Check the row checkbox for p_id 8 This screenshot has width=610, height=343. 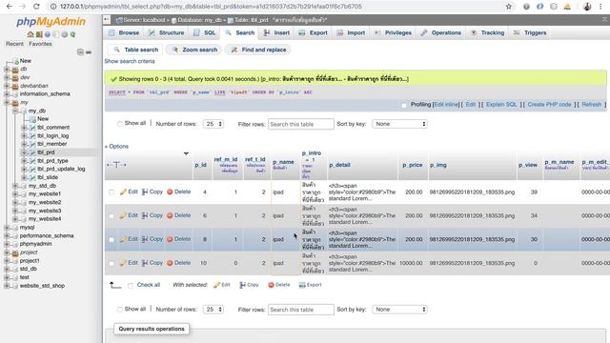pyautogui.click(x=112, y=239)
